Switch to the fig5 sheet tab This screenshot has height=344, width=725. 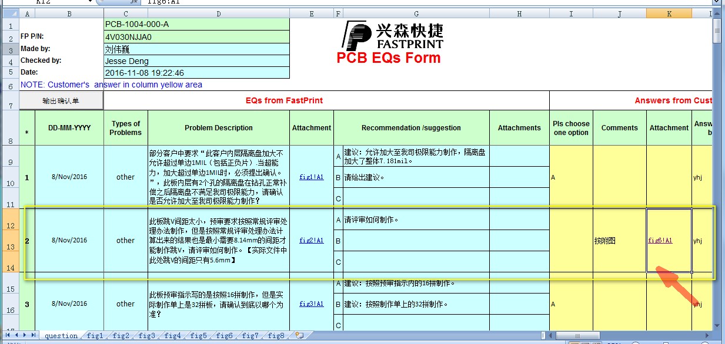click(x=198, y=336)
